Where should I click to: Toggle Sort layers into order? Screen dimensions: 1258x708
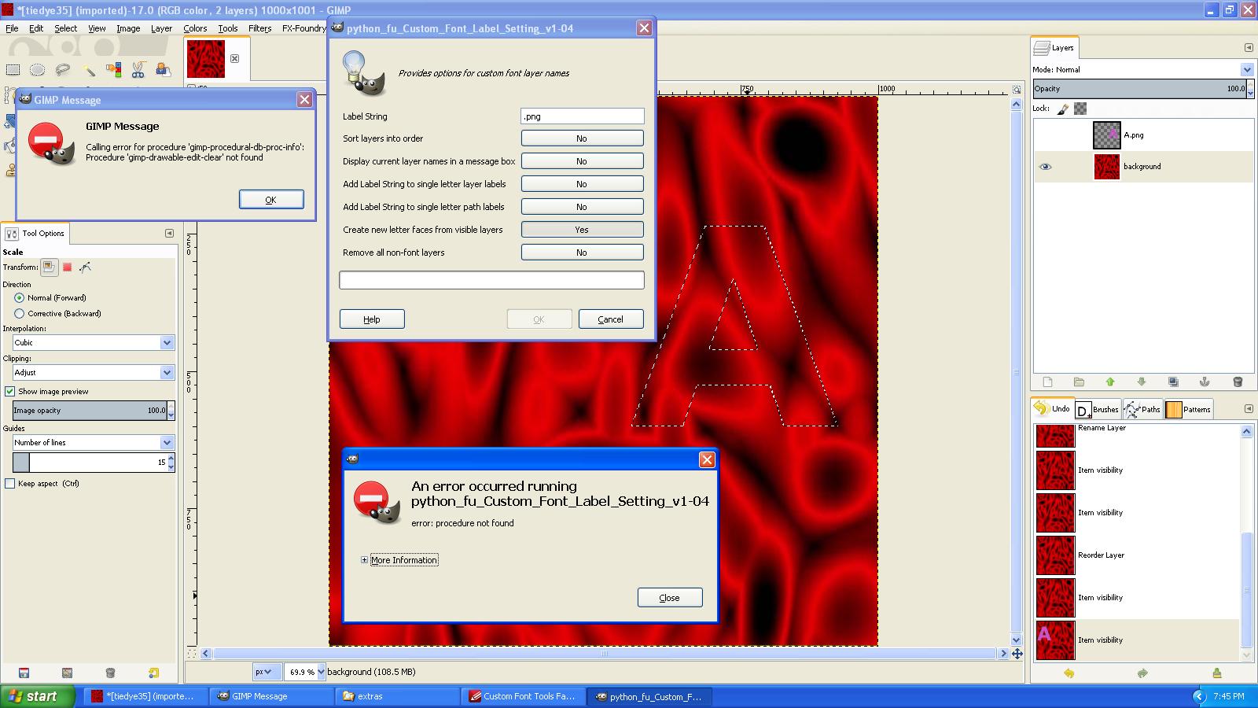[582, 138]
